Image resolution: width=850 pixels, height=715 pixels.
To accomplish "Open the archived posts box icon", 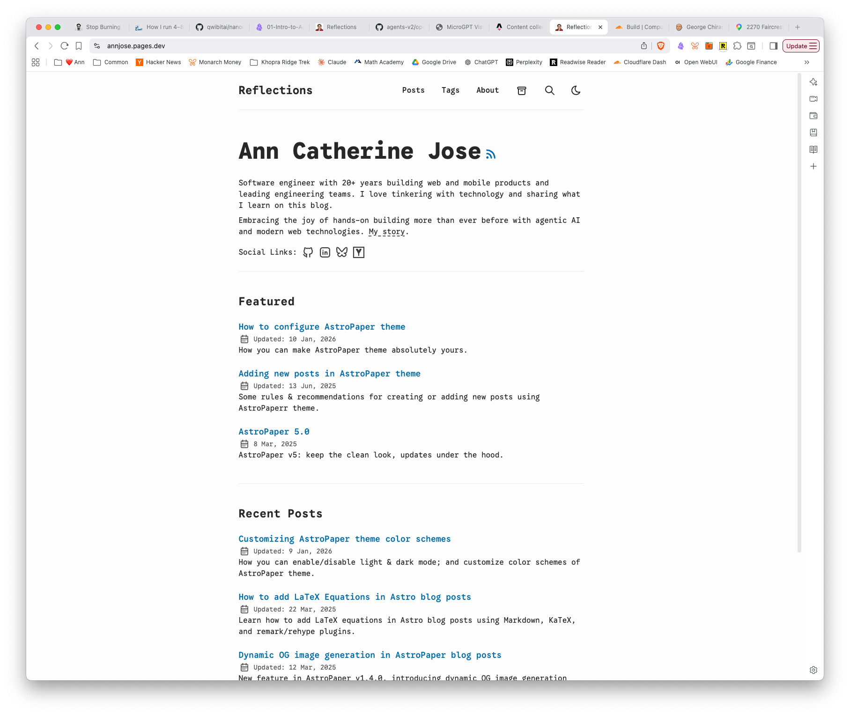I will click(x=521, y=90).
